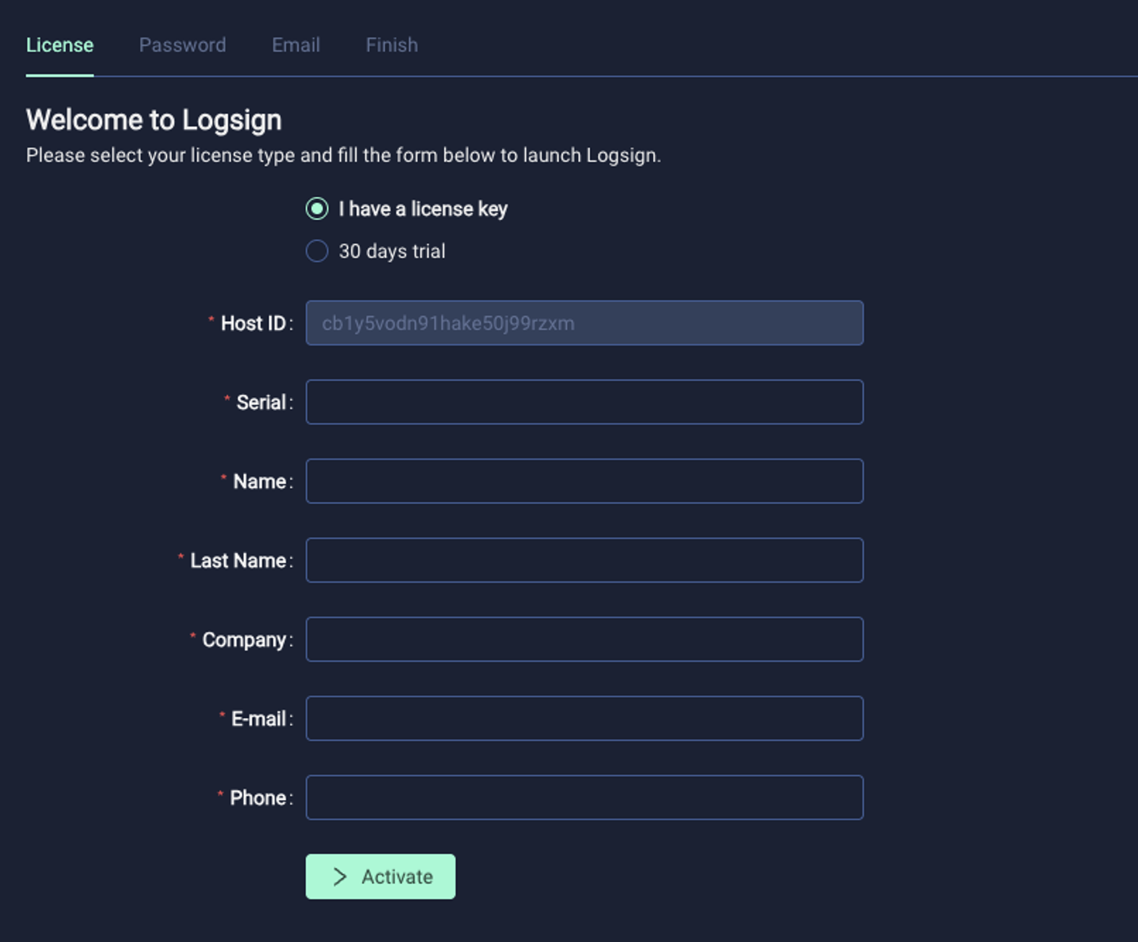Click the Company text field
This screenshot has height=942, width=1138.
click(x=584, y=639)
